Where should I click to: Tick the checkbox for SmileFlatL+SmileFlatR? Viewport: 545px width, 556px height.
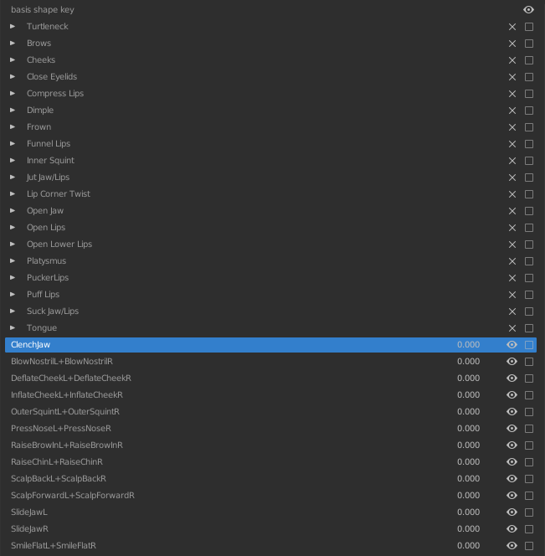529,545
